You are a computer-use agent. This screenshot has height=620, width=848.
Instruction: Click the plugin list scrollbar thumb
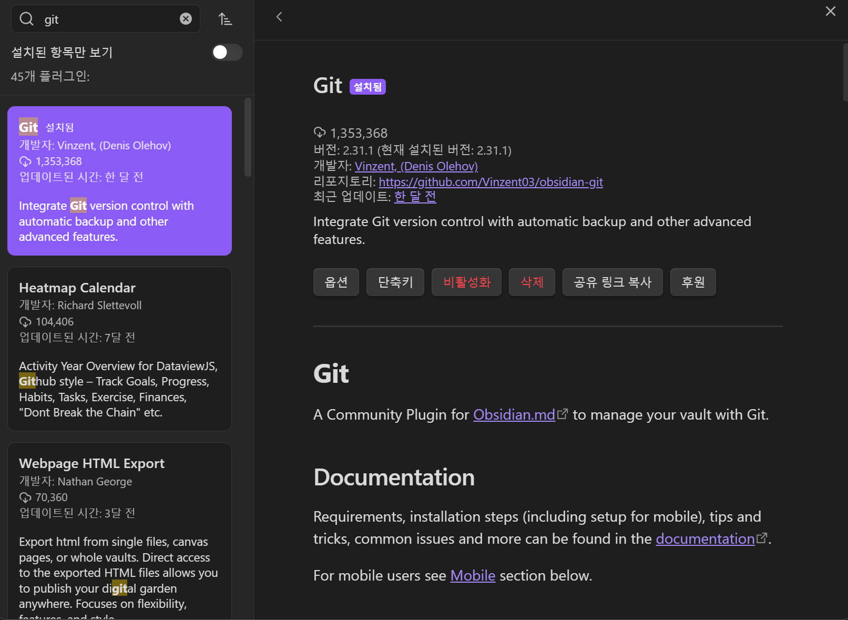[x=248, y=137]
